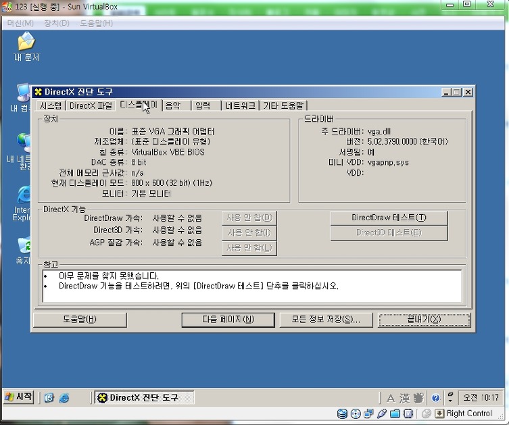Screen dimensions: 509x425
Task: Click 모든 정보 저장(S)... button
Action: point(326,320)
